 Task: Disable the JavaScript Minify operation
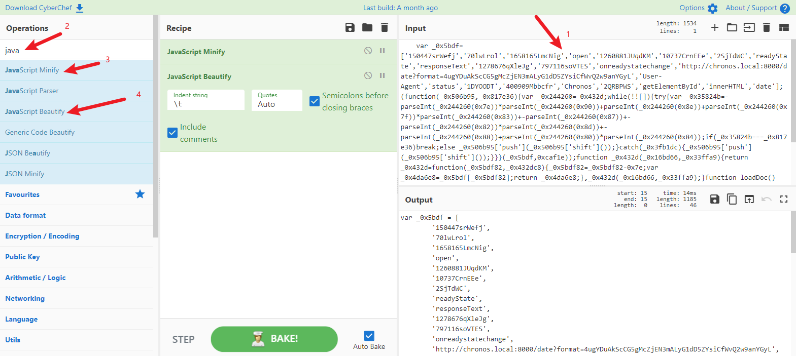368,51
